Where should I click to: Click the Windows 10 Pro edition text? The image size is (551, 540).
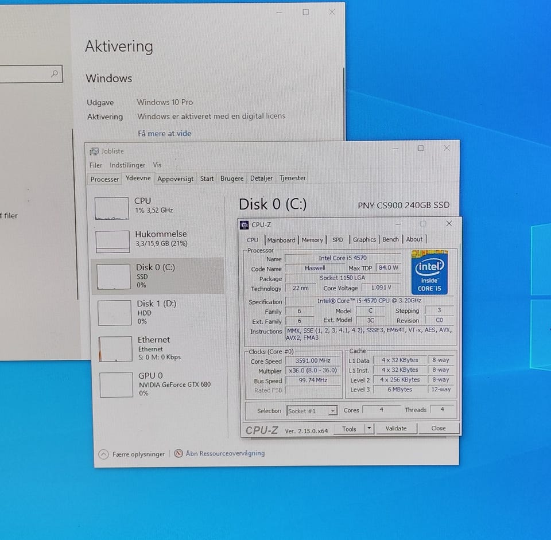tap(165, 102)
